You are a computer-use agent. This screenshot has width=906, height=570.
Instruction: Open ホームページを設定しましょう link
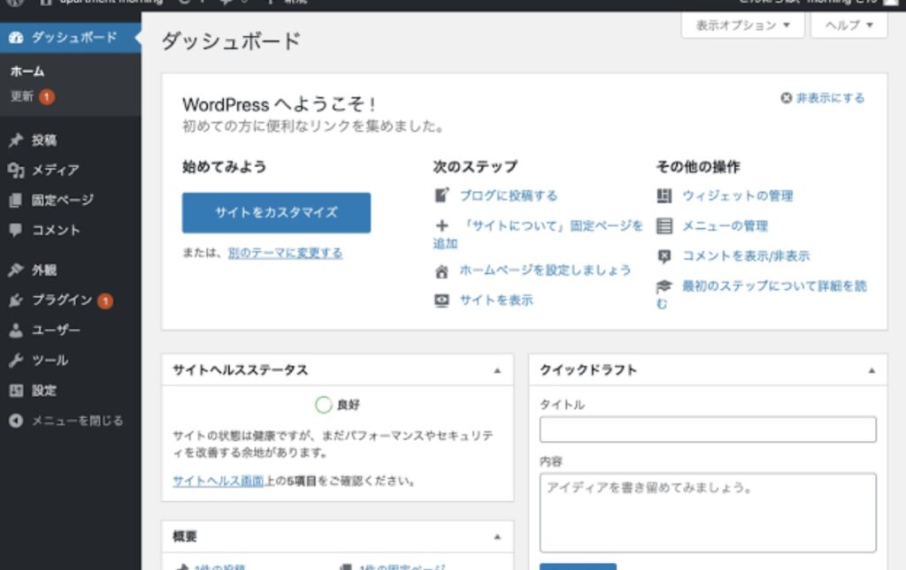coord(545,270)
